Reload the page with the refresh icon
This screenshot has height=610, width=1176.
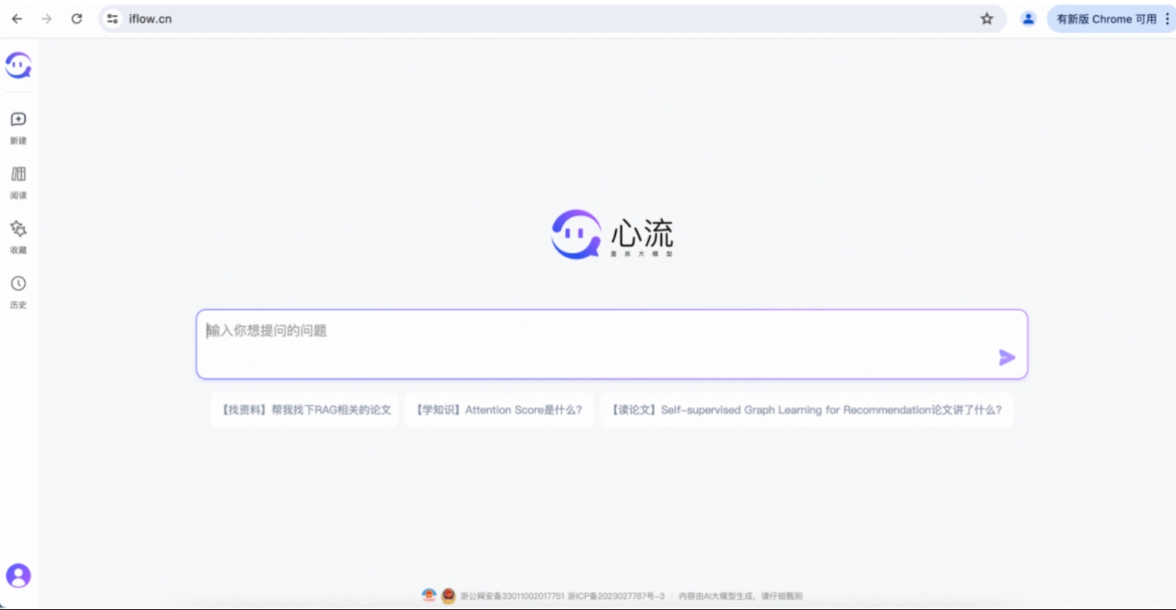pos(77,19)
